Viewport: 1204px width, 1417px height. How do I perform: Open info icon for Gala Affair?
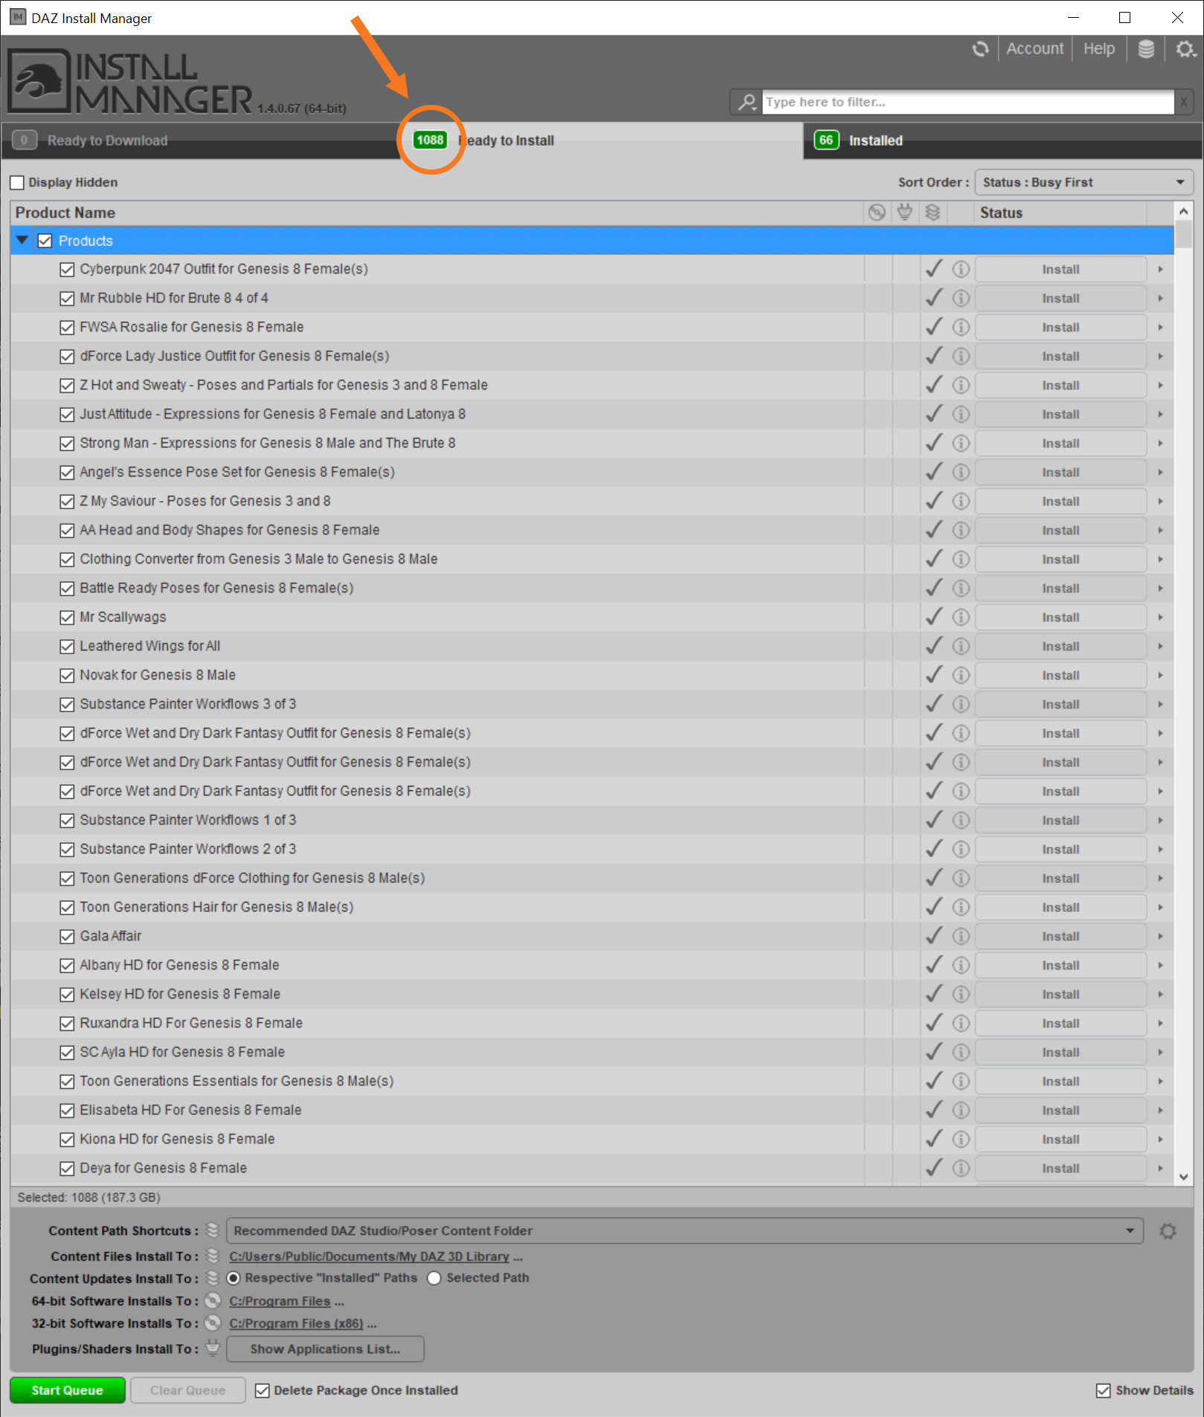961,936
